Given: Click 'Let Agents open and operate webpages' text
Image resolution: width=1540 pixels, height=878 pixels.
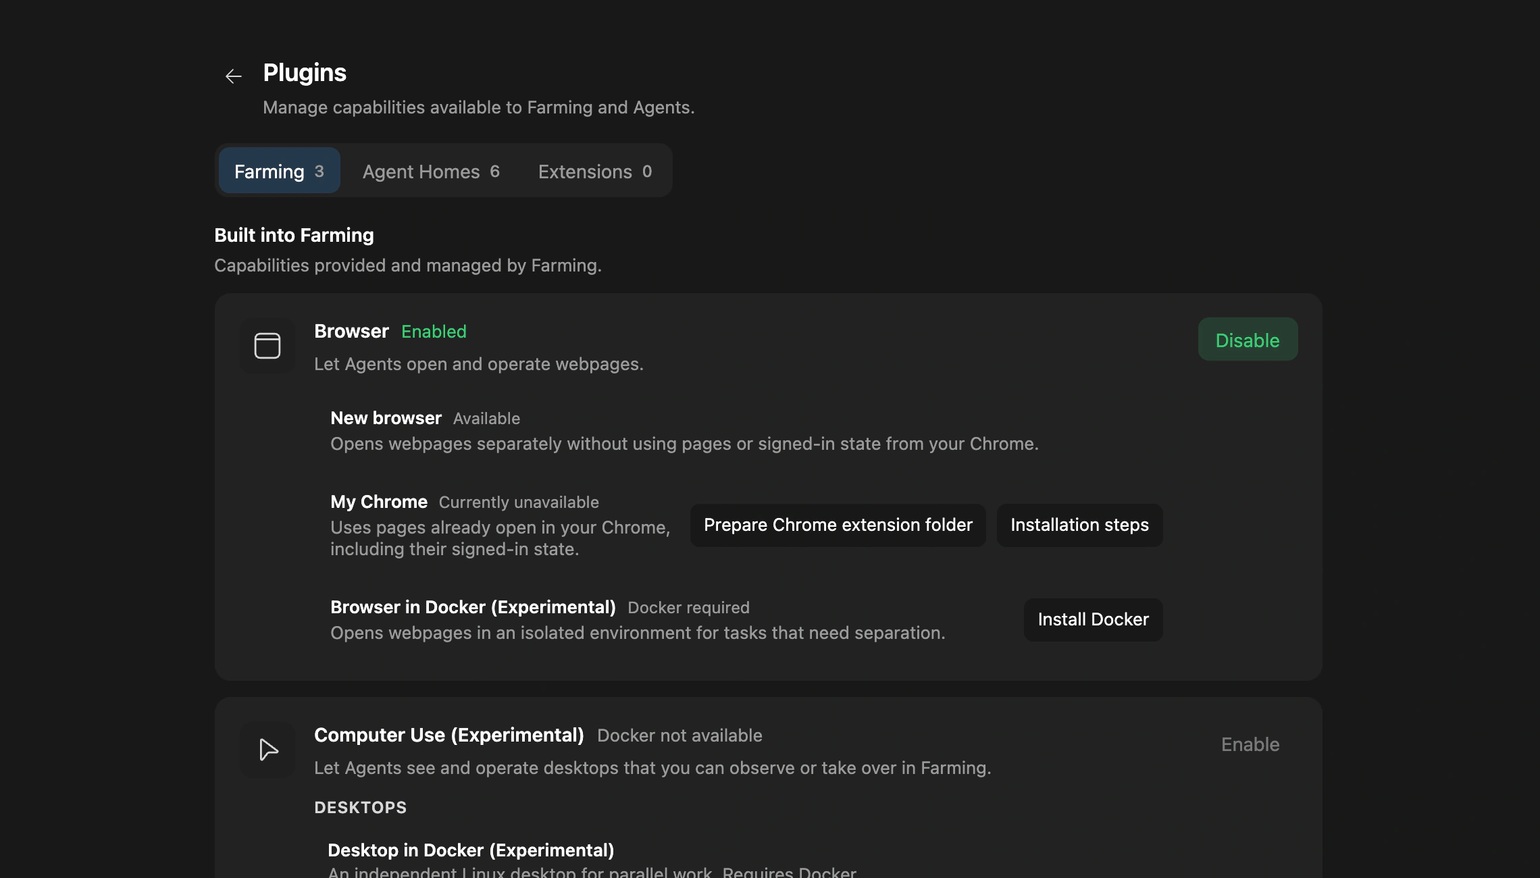Looking at the screenshot, I should tap(479, 364).
